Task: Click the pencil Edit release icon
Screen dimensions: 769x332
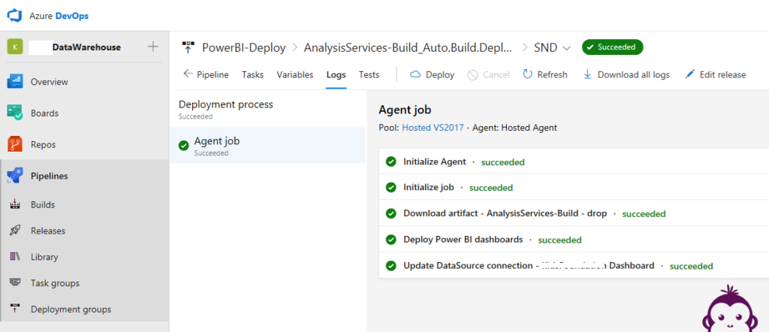Action: (690, 74)
